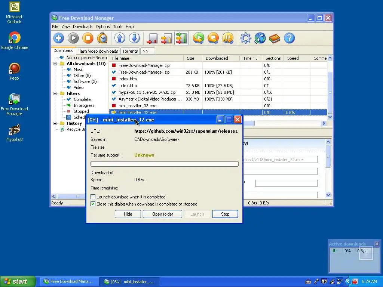Viewport: 383px width, 287px height.
Task: Select the Music category in tree
Action: point(79,70)
